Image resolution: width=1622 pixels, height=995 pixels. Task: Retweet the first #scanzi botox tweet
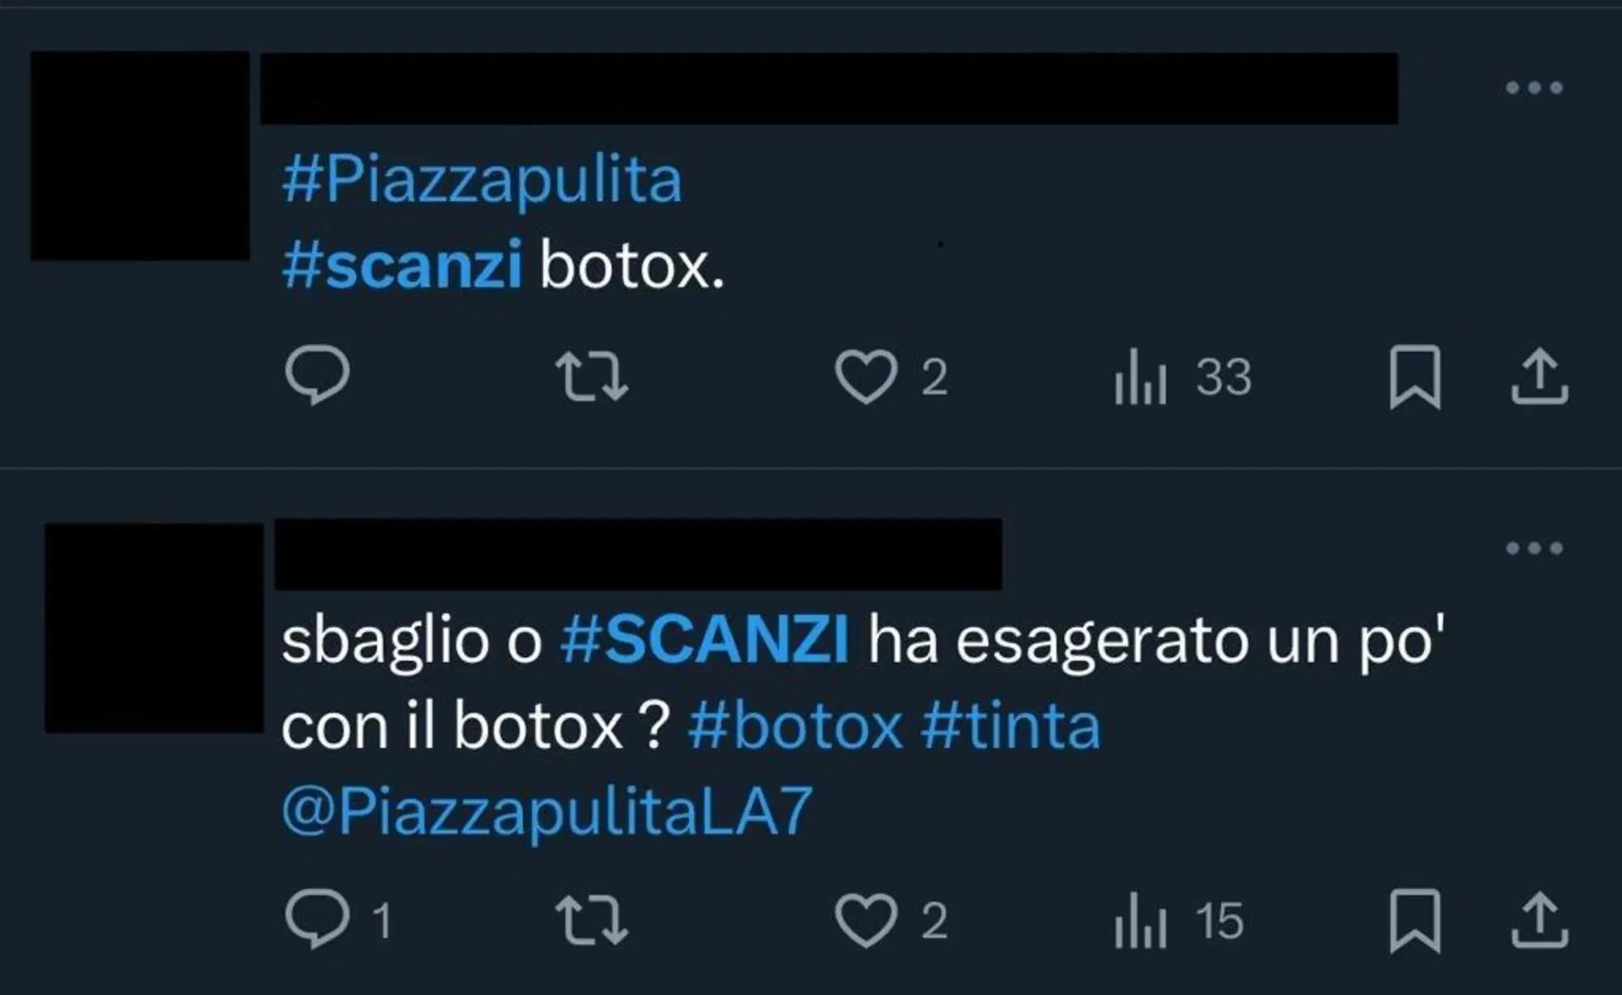[591, 376]
